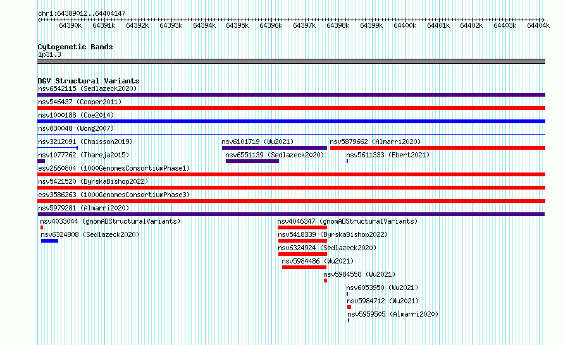Click the 64398k ruler tick label
563x345 pixels.
tap(338, 25)
